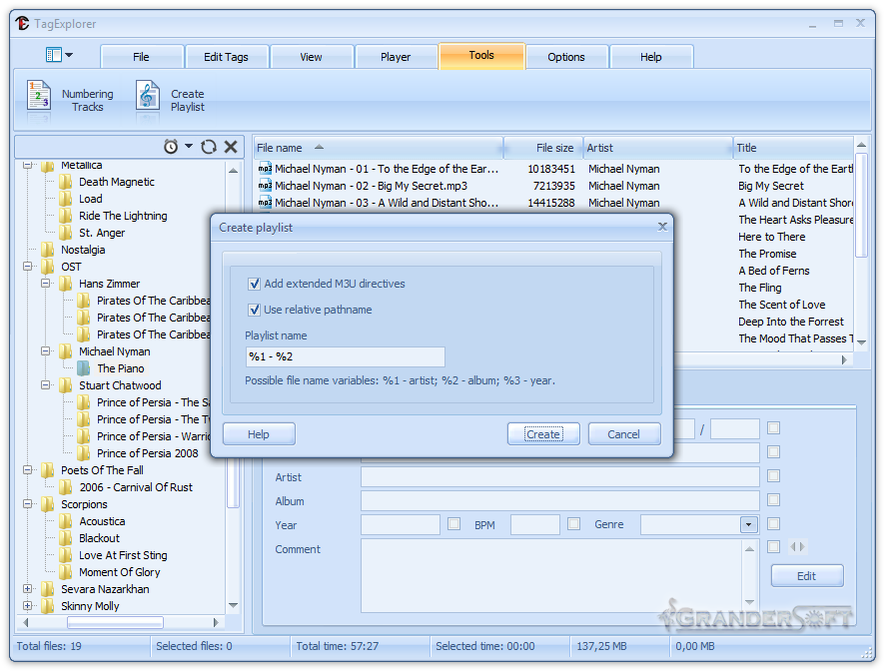Viewport: 885px width, 671px height.
Task: Open the Player tab
Action: 396,57
